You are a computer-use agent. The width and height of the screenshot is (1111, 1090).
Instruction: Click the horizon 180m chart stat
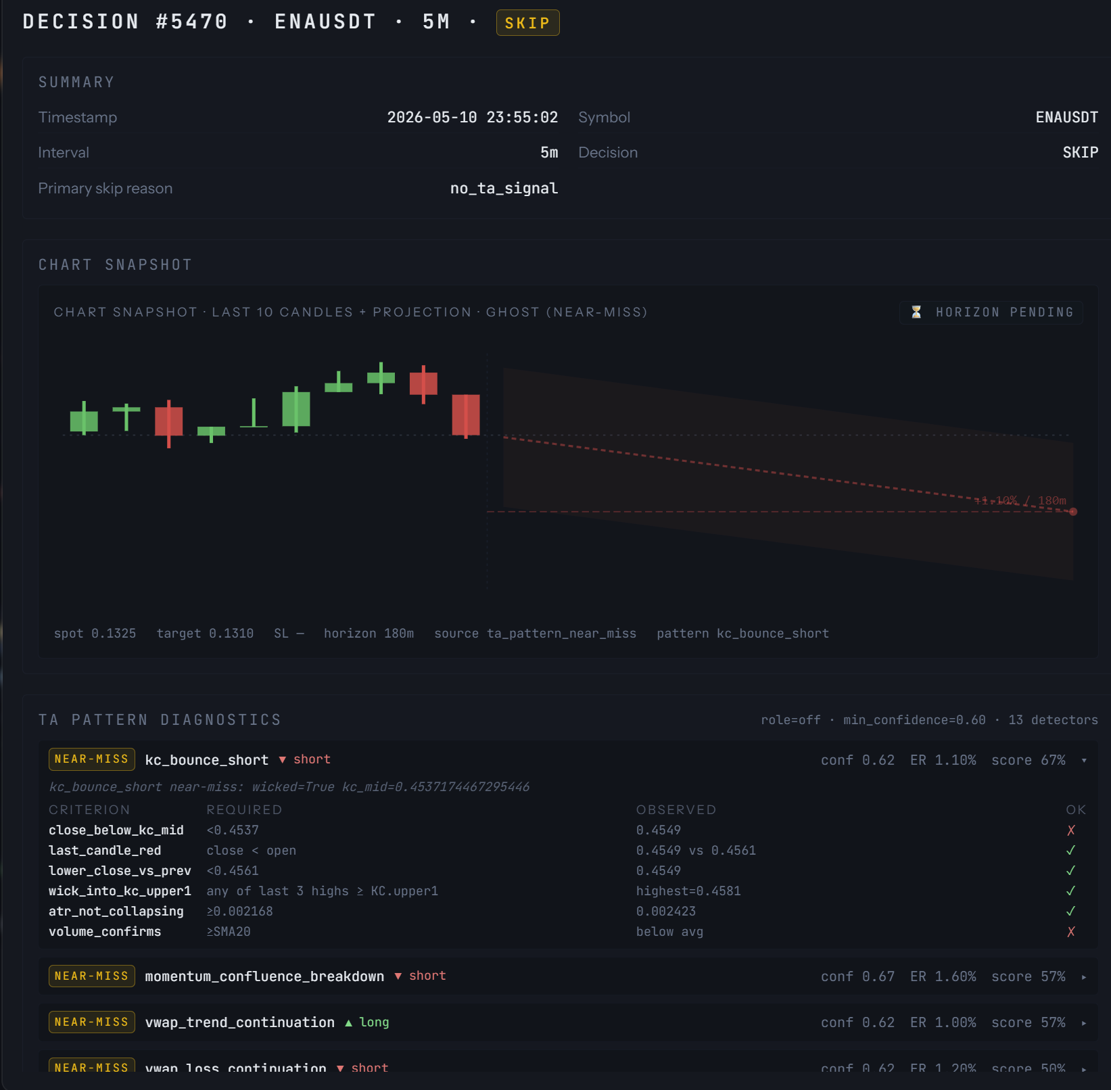(369, 634)
